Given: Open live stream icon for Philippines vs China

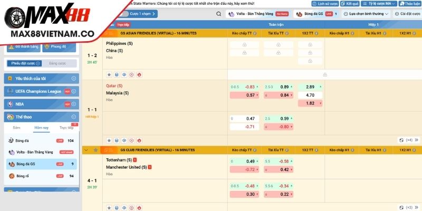Looking at the screenshot, I should coord(132,74).
